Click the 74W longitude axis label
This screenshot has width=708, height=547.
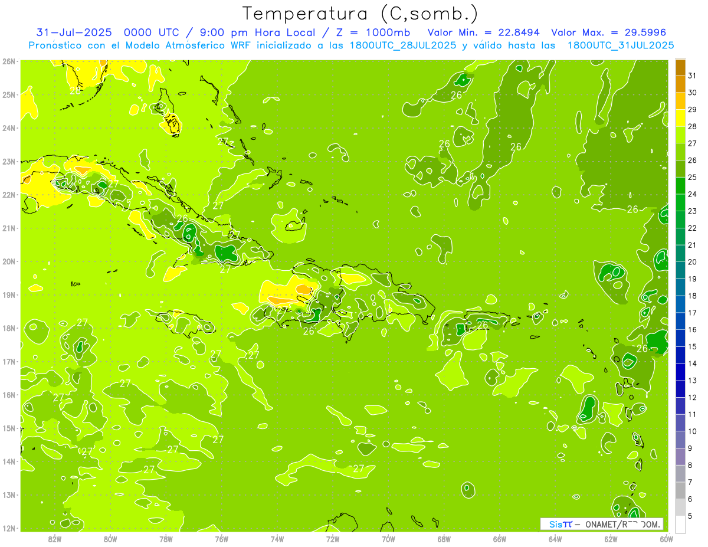(277, 539)
